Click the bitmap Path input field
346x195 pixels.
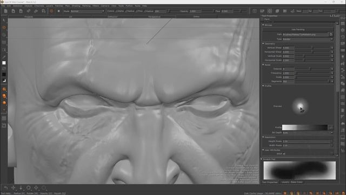point(305,35)
